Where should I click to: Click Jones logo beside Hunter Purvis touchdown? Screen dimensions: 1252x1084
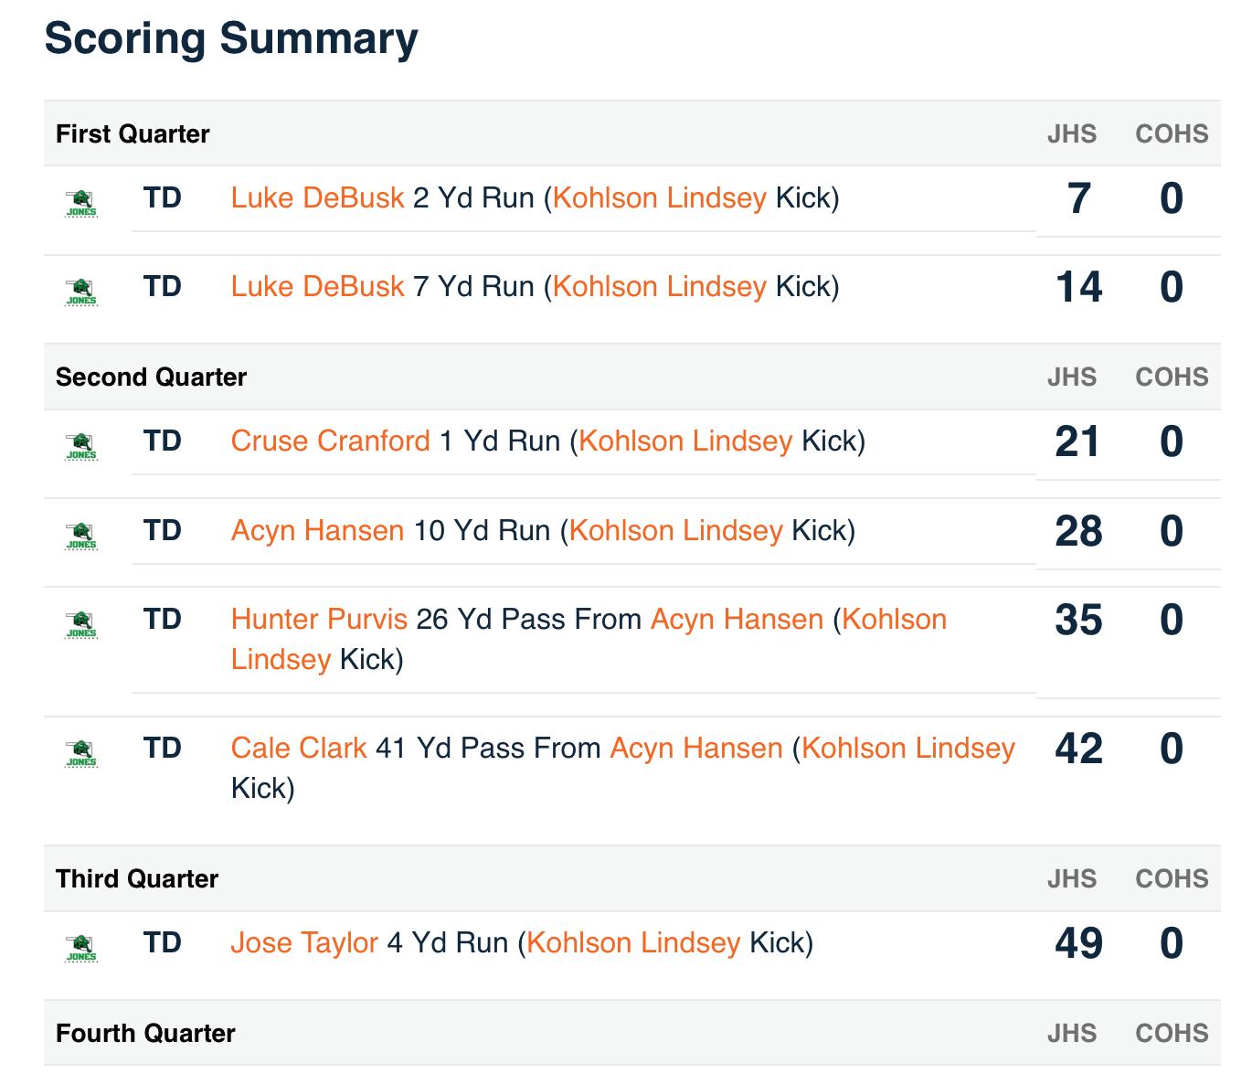tap(81, 623)
